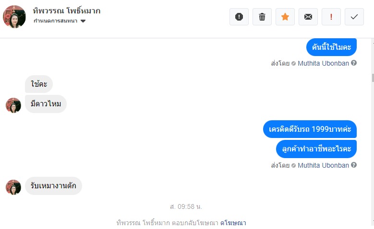
Task: Mark conversation unread with envelope icon
Action: [x=308, y=17]
